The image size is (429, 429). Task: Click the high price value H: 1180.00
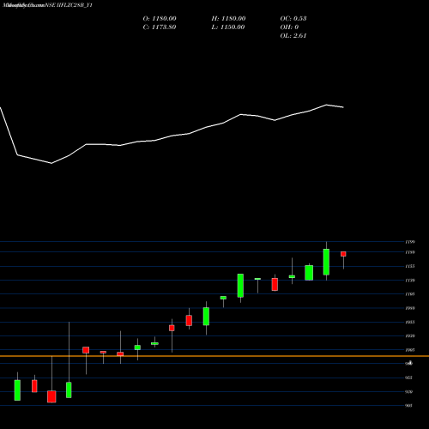tap(228, 19)
